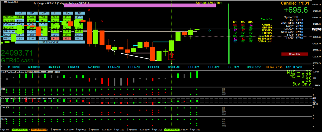This screenshot has height=132, width=322.
Task: Click the red up-arrow signal in the box
Action: point(172,55)
